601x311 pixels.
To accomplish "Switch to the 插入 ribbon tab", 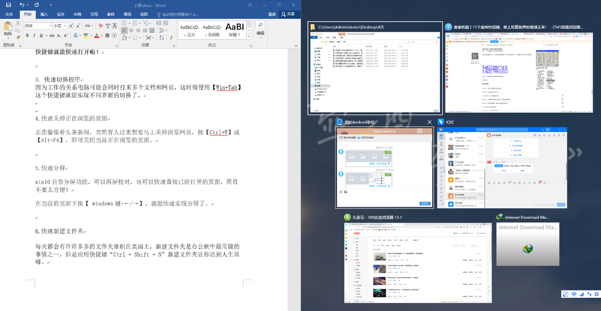I will [44, 15].
